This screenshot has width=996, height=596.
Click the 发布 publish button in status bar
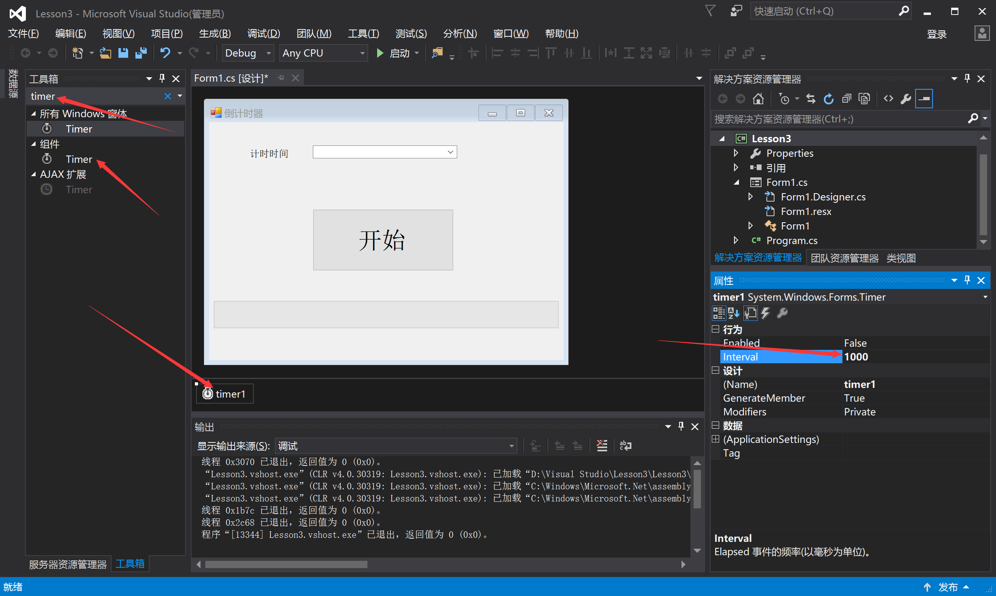pyautogui.click(x=948, y=587)
